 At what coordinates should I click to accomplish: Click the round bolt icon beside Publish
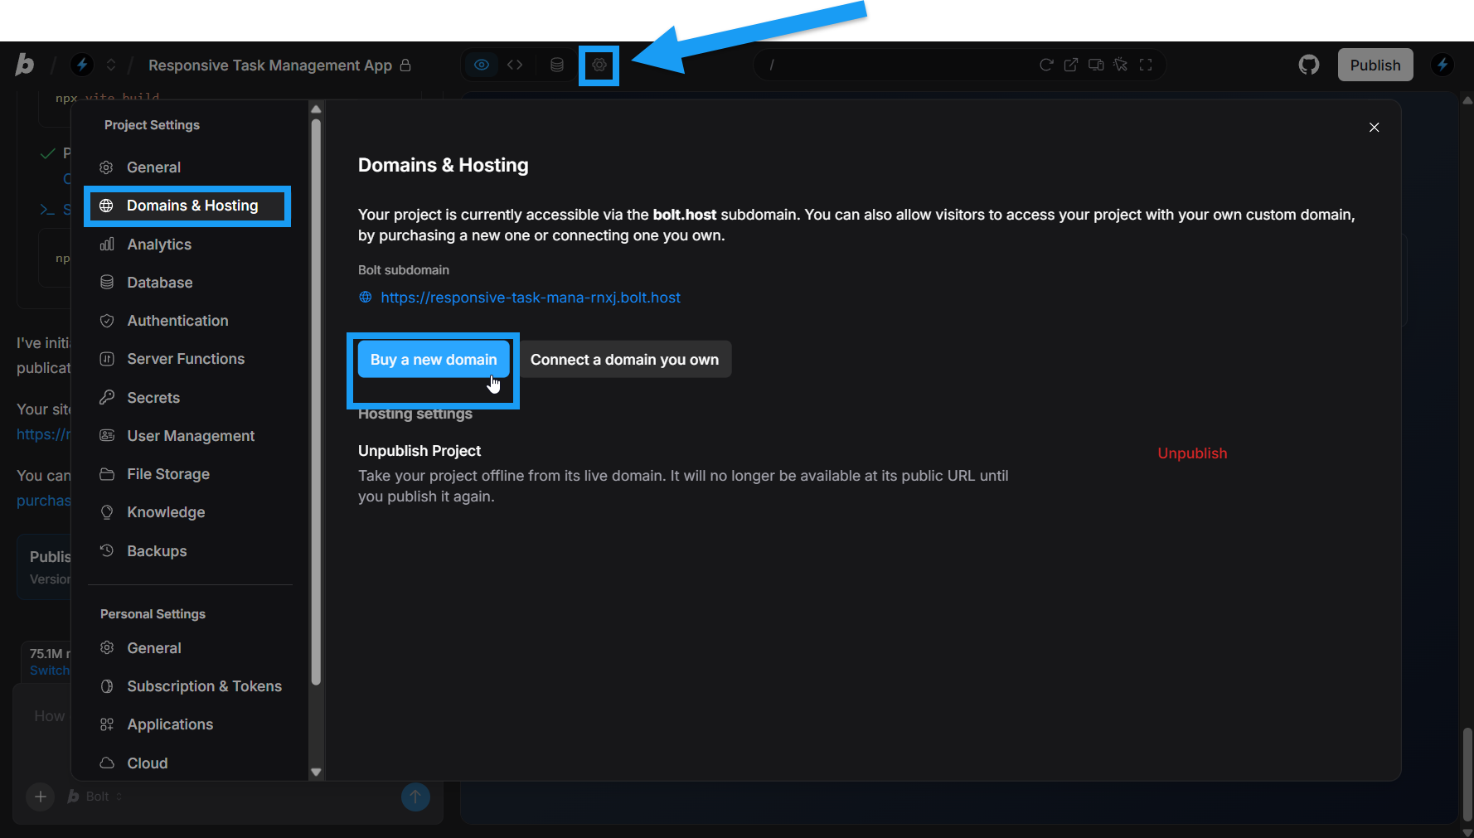coord(1442,65)
